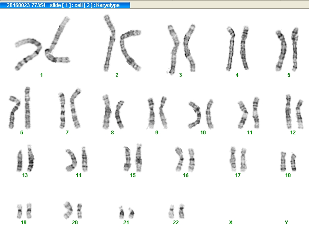
Task: Click the chromosome 20 pair image
Action: point(73,210)
